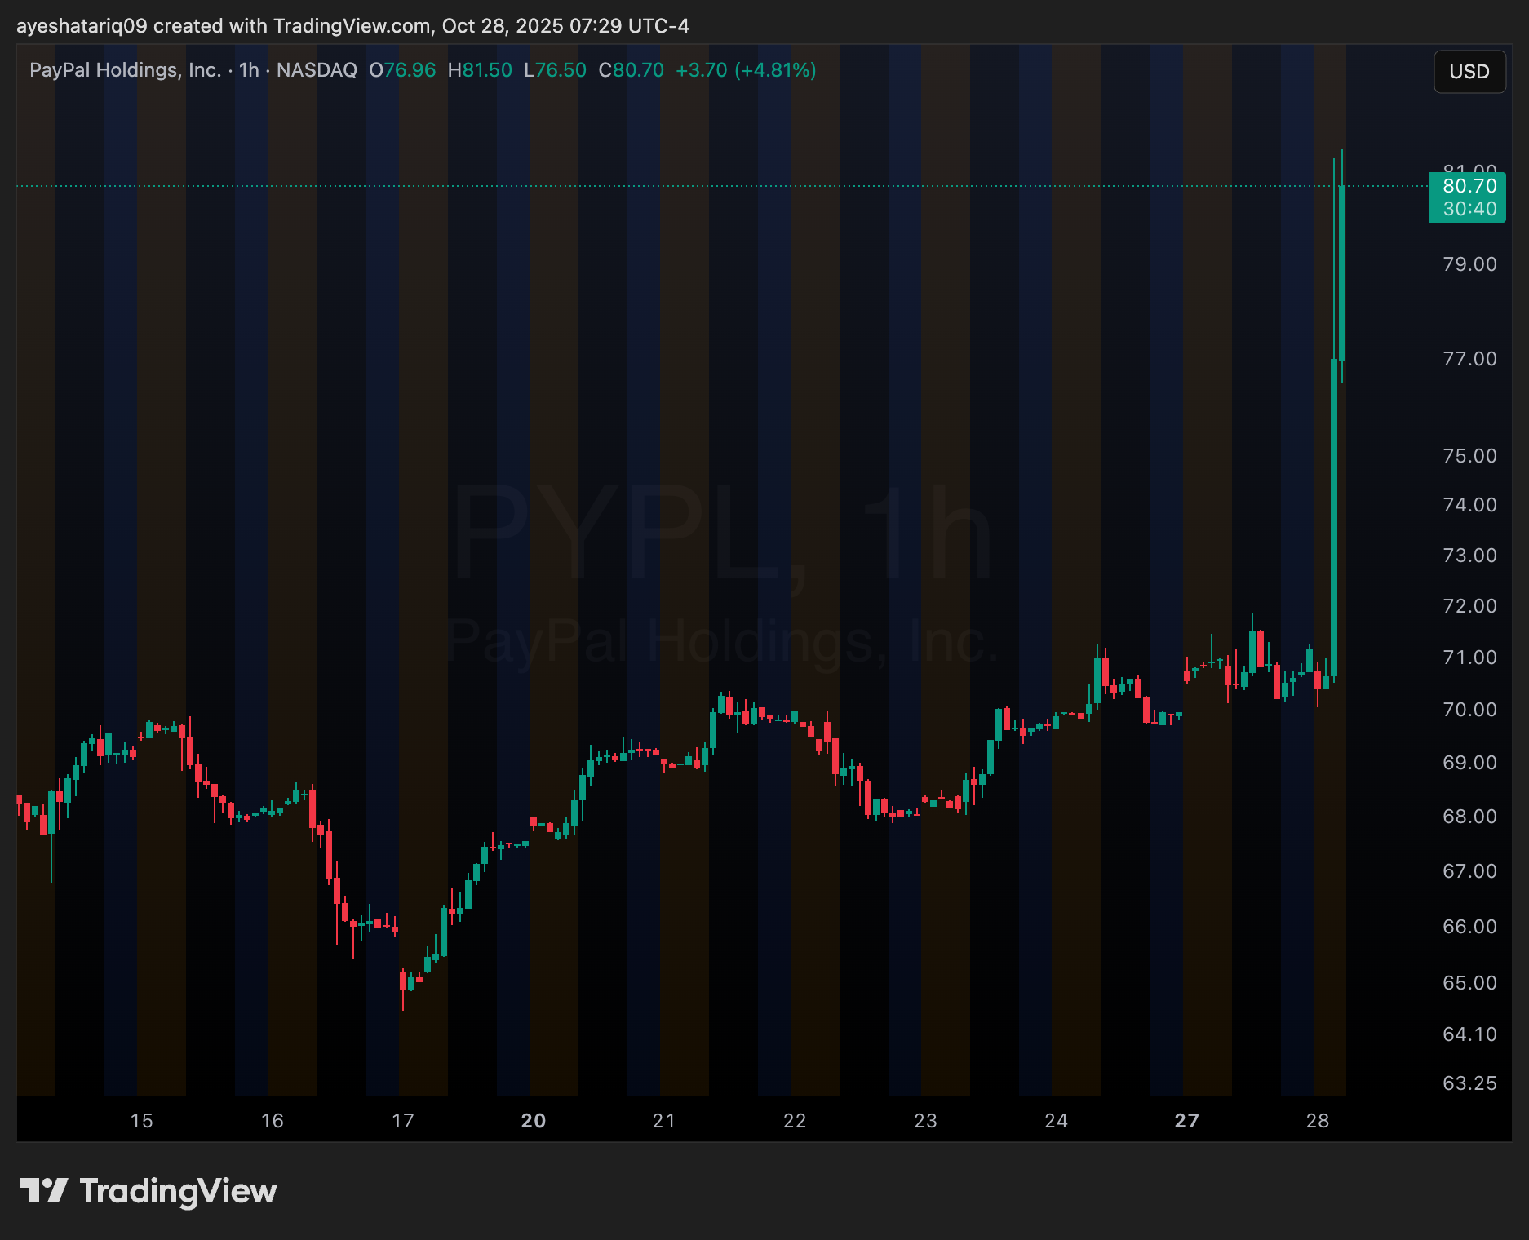Click the 72.00 price axis label

tap(1469, 606)
